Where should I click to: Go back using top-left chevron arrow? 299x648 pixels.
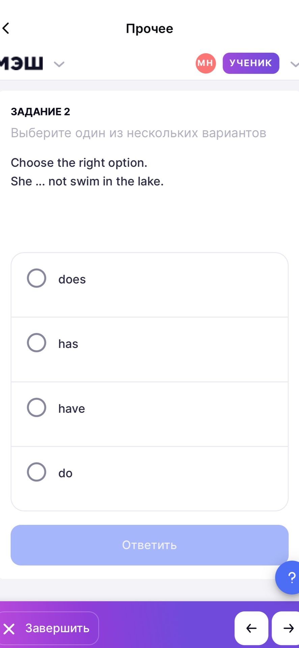click(x=6, y=28)
